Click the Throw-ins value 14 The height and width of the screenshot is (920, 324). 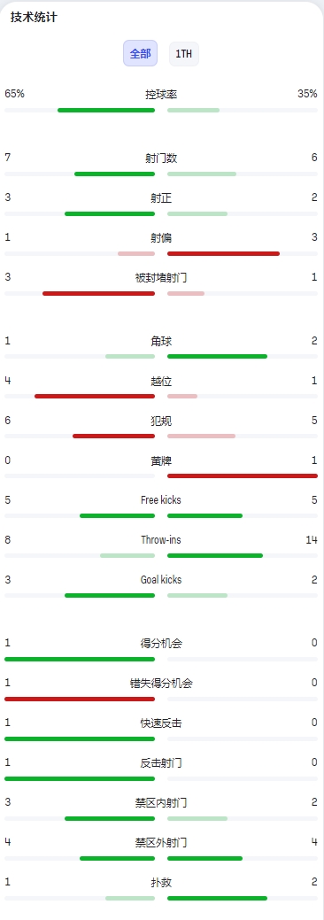tap(311, 540)
